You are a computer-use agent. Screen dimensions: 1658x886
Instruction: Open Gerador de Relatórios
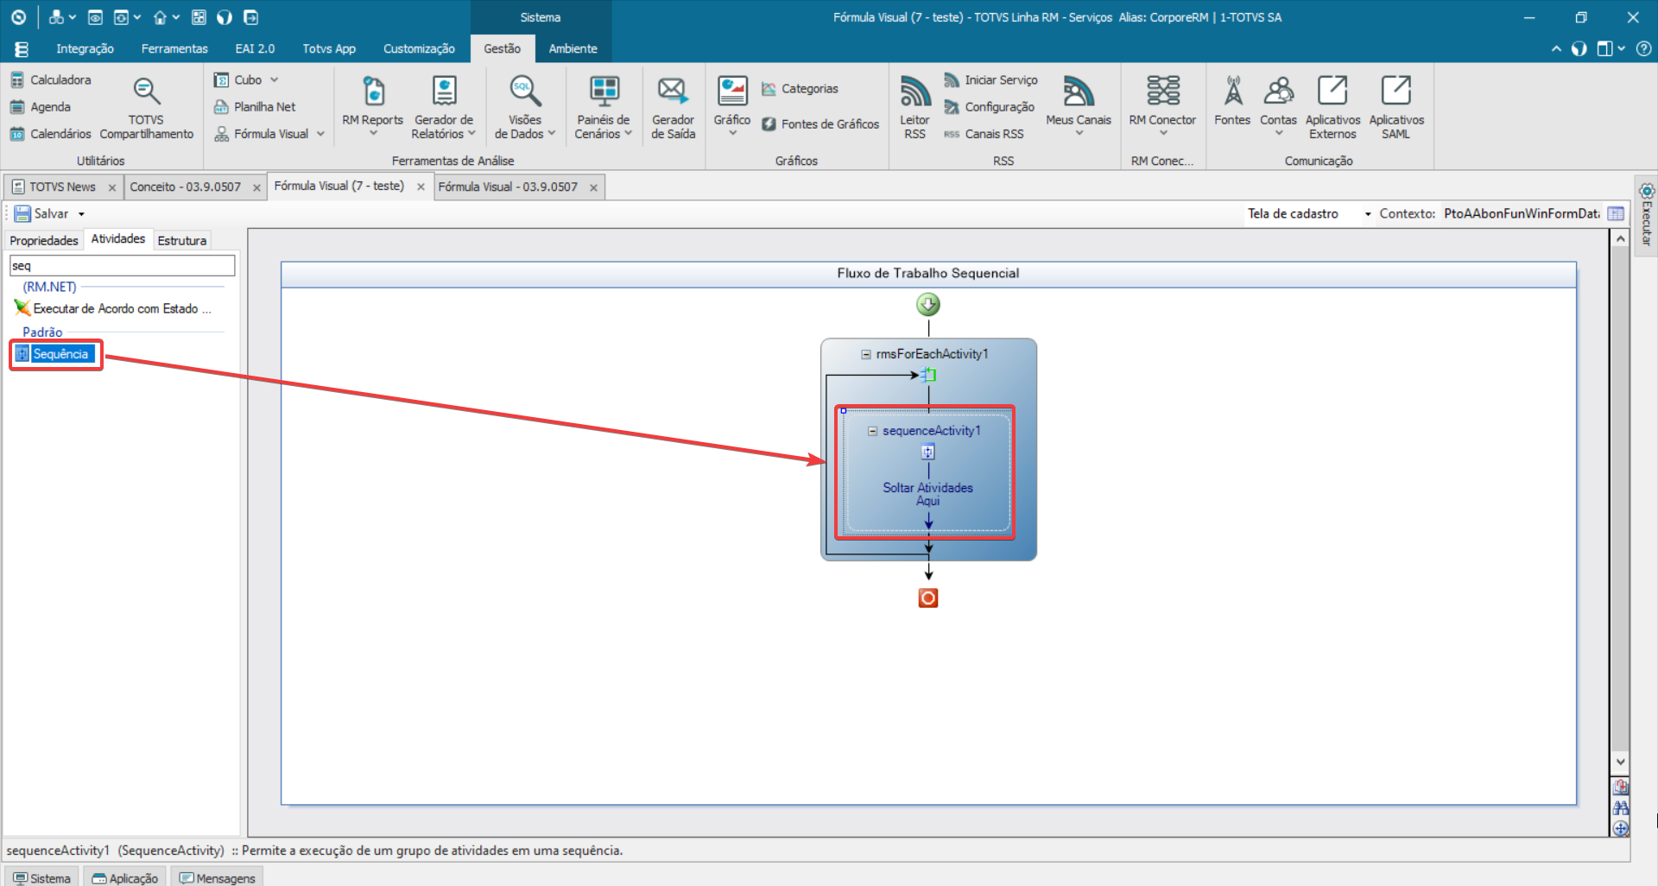(x=444, y=108)
